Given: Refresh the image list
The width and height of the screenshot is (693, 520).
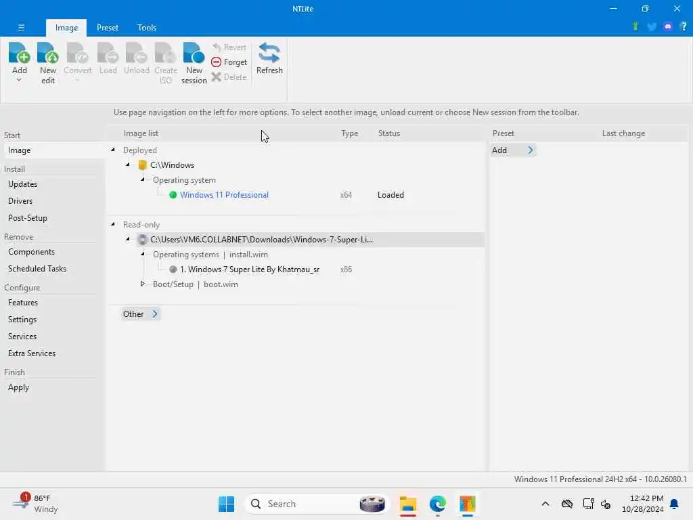Looking at the screenshot, I should [x=269, y=58].
